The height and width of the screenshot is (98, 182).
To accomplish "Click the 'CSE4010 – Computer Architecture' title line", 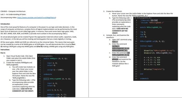I will [x=13, y=11].
